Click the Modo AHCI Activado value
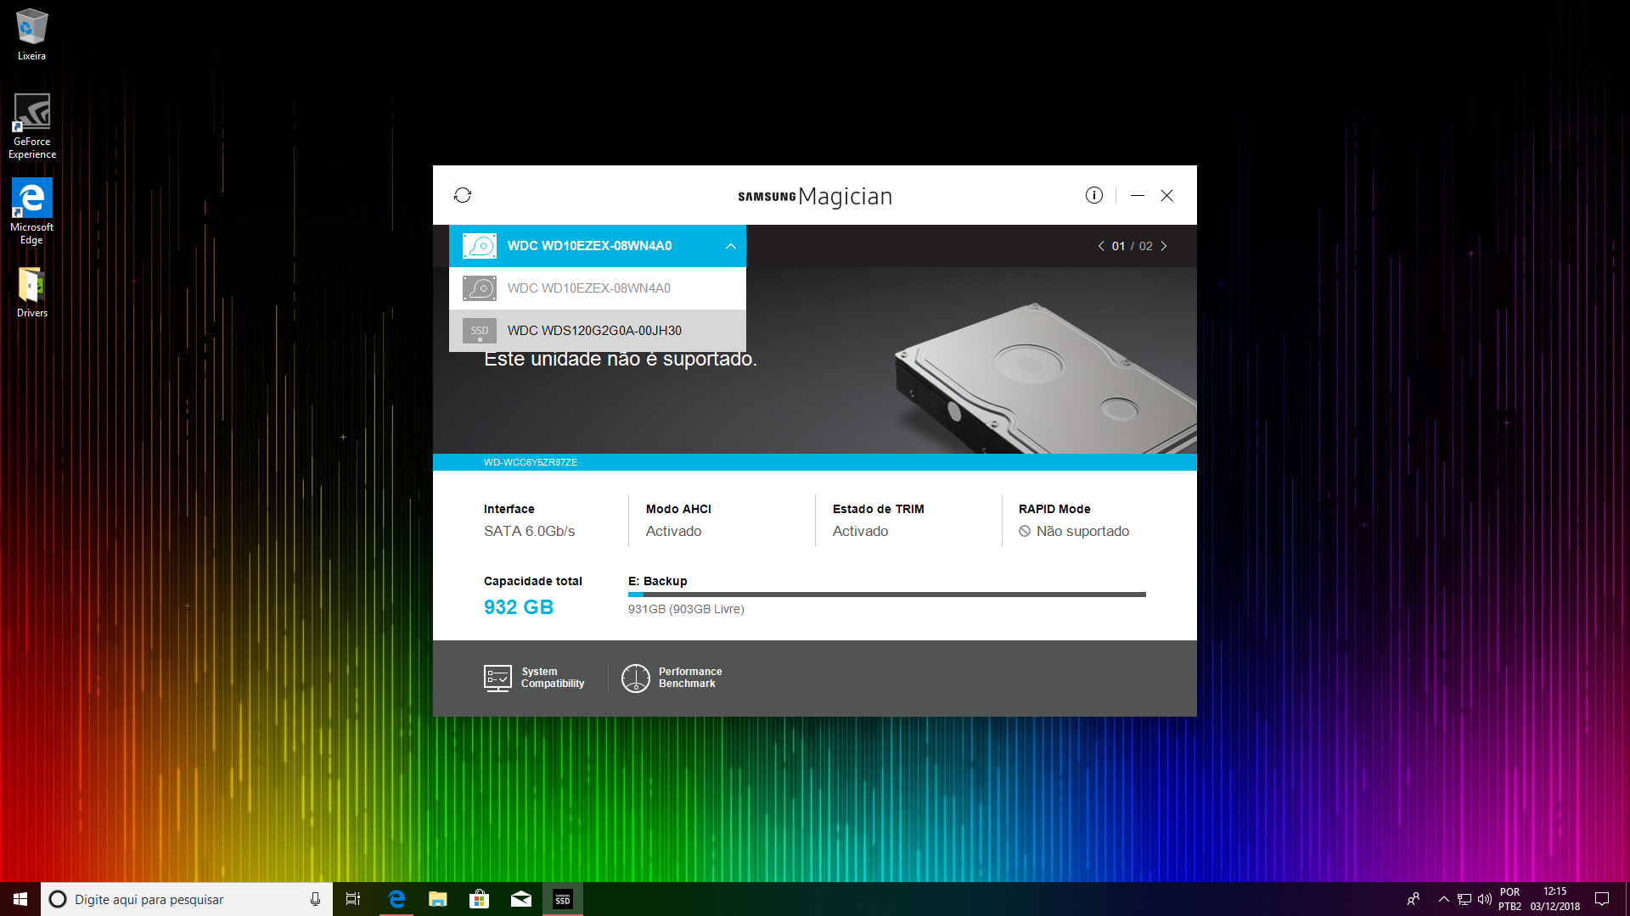This screenshot has height=916, width=1630. click(673, 531)
